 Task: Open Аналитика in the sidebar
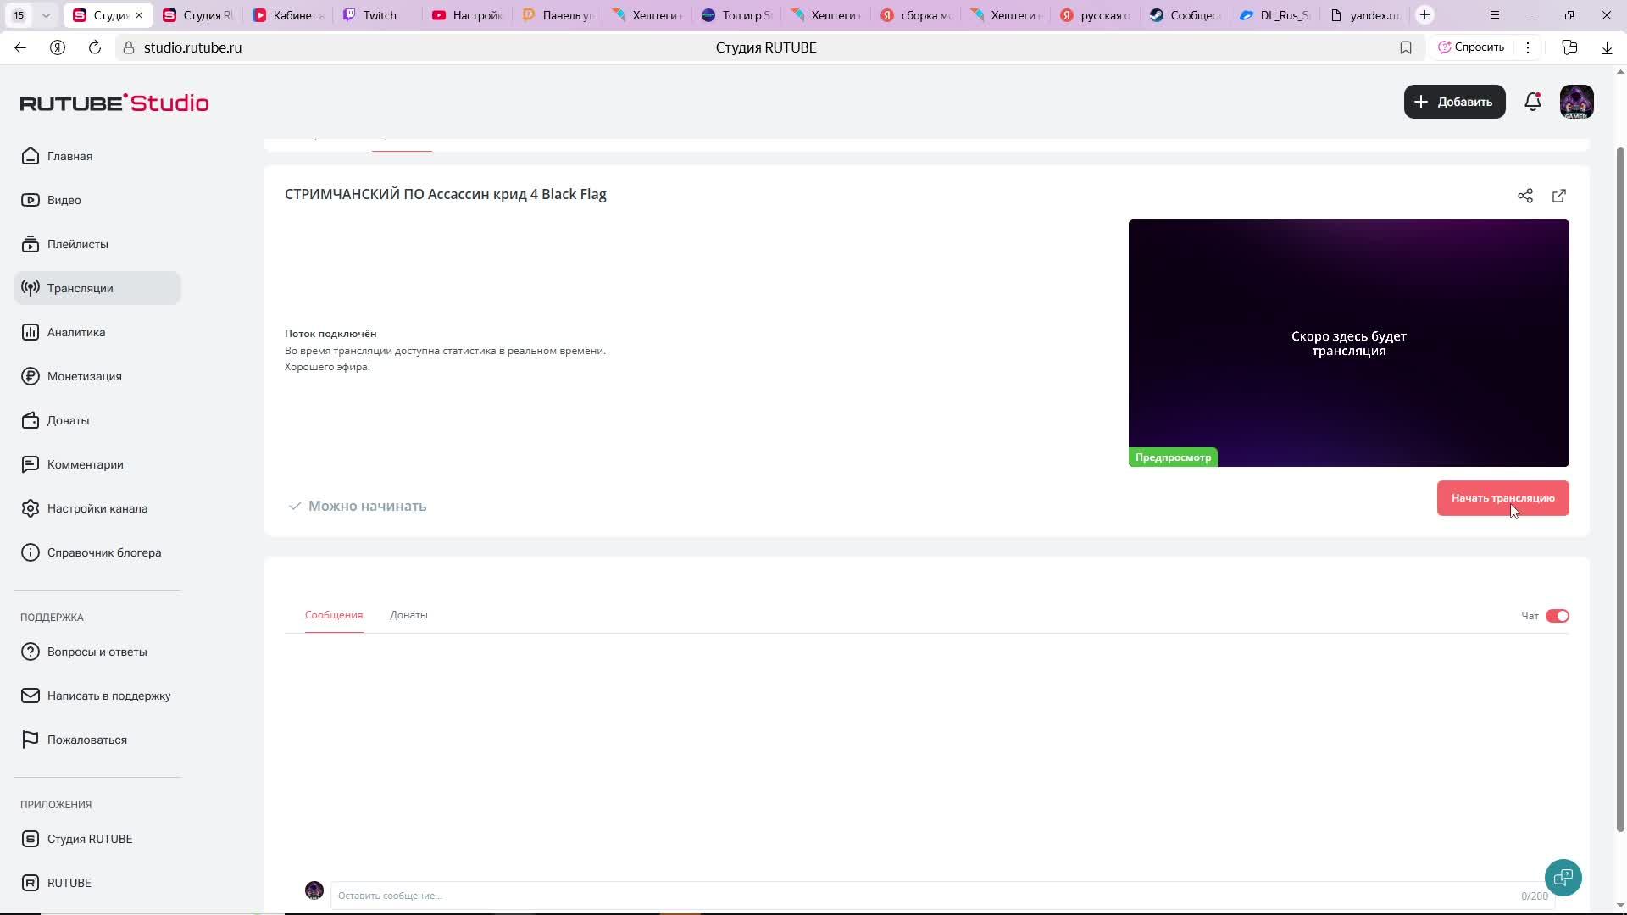(76, 332)
